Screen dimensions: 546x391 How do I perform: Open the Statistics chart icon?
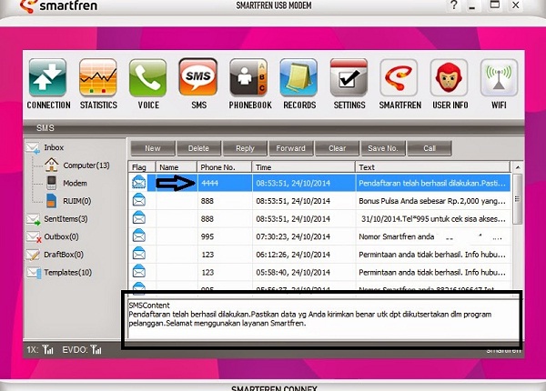tap(97, 79)
